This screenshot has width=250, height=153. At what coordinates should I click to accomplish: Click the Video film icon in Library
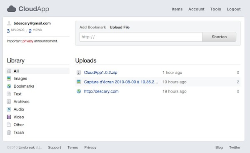point(9,117)
